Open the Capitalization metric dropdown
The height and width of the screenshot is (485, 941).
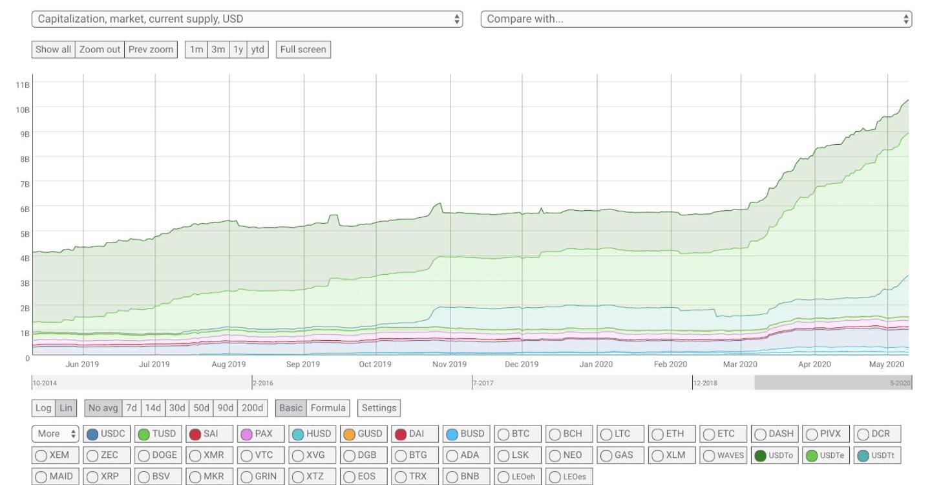click(248, 19)
